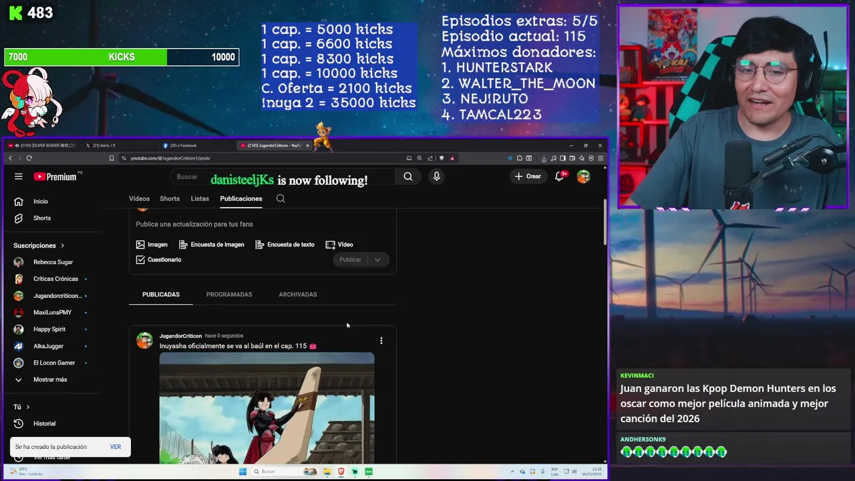Click JugandorCriticon post author name

point(180,336)
